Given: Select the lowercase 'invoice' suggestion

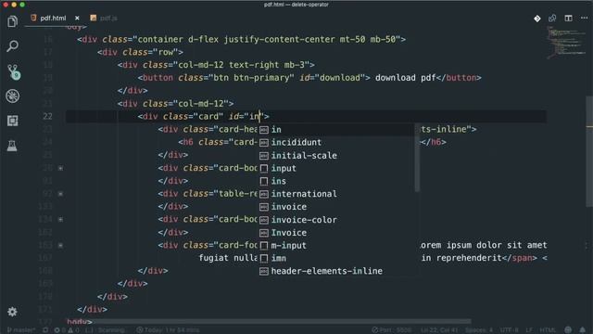Looking at the screenshot, I should point(336,207).
